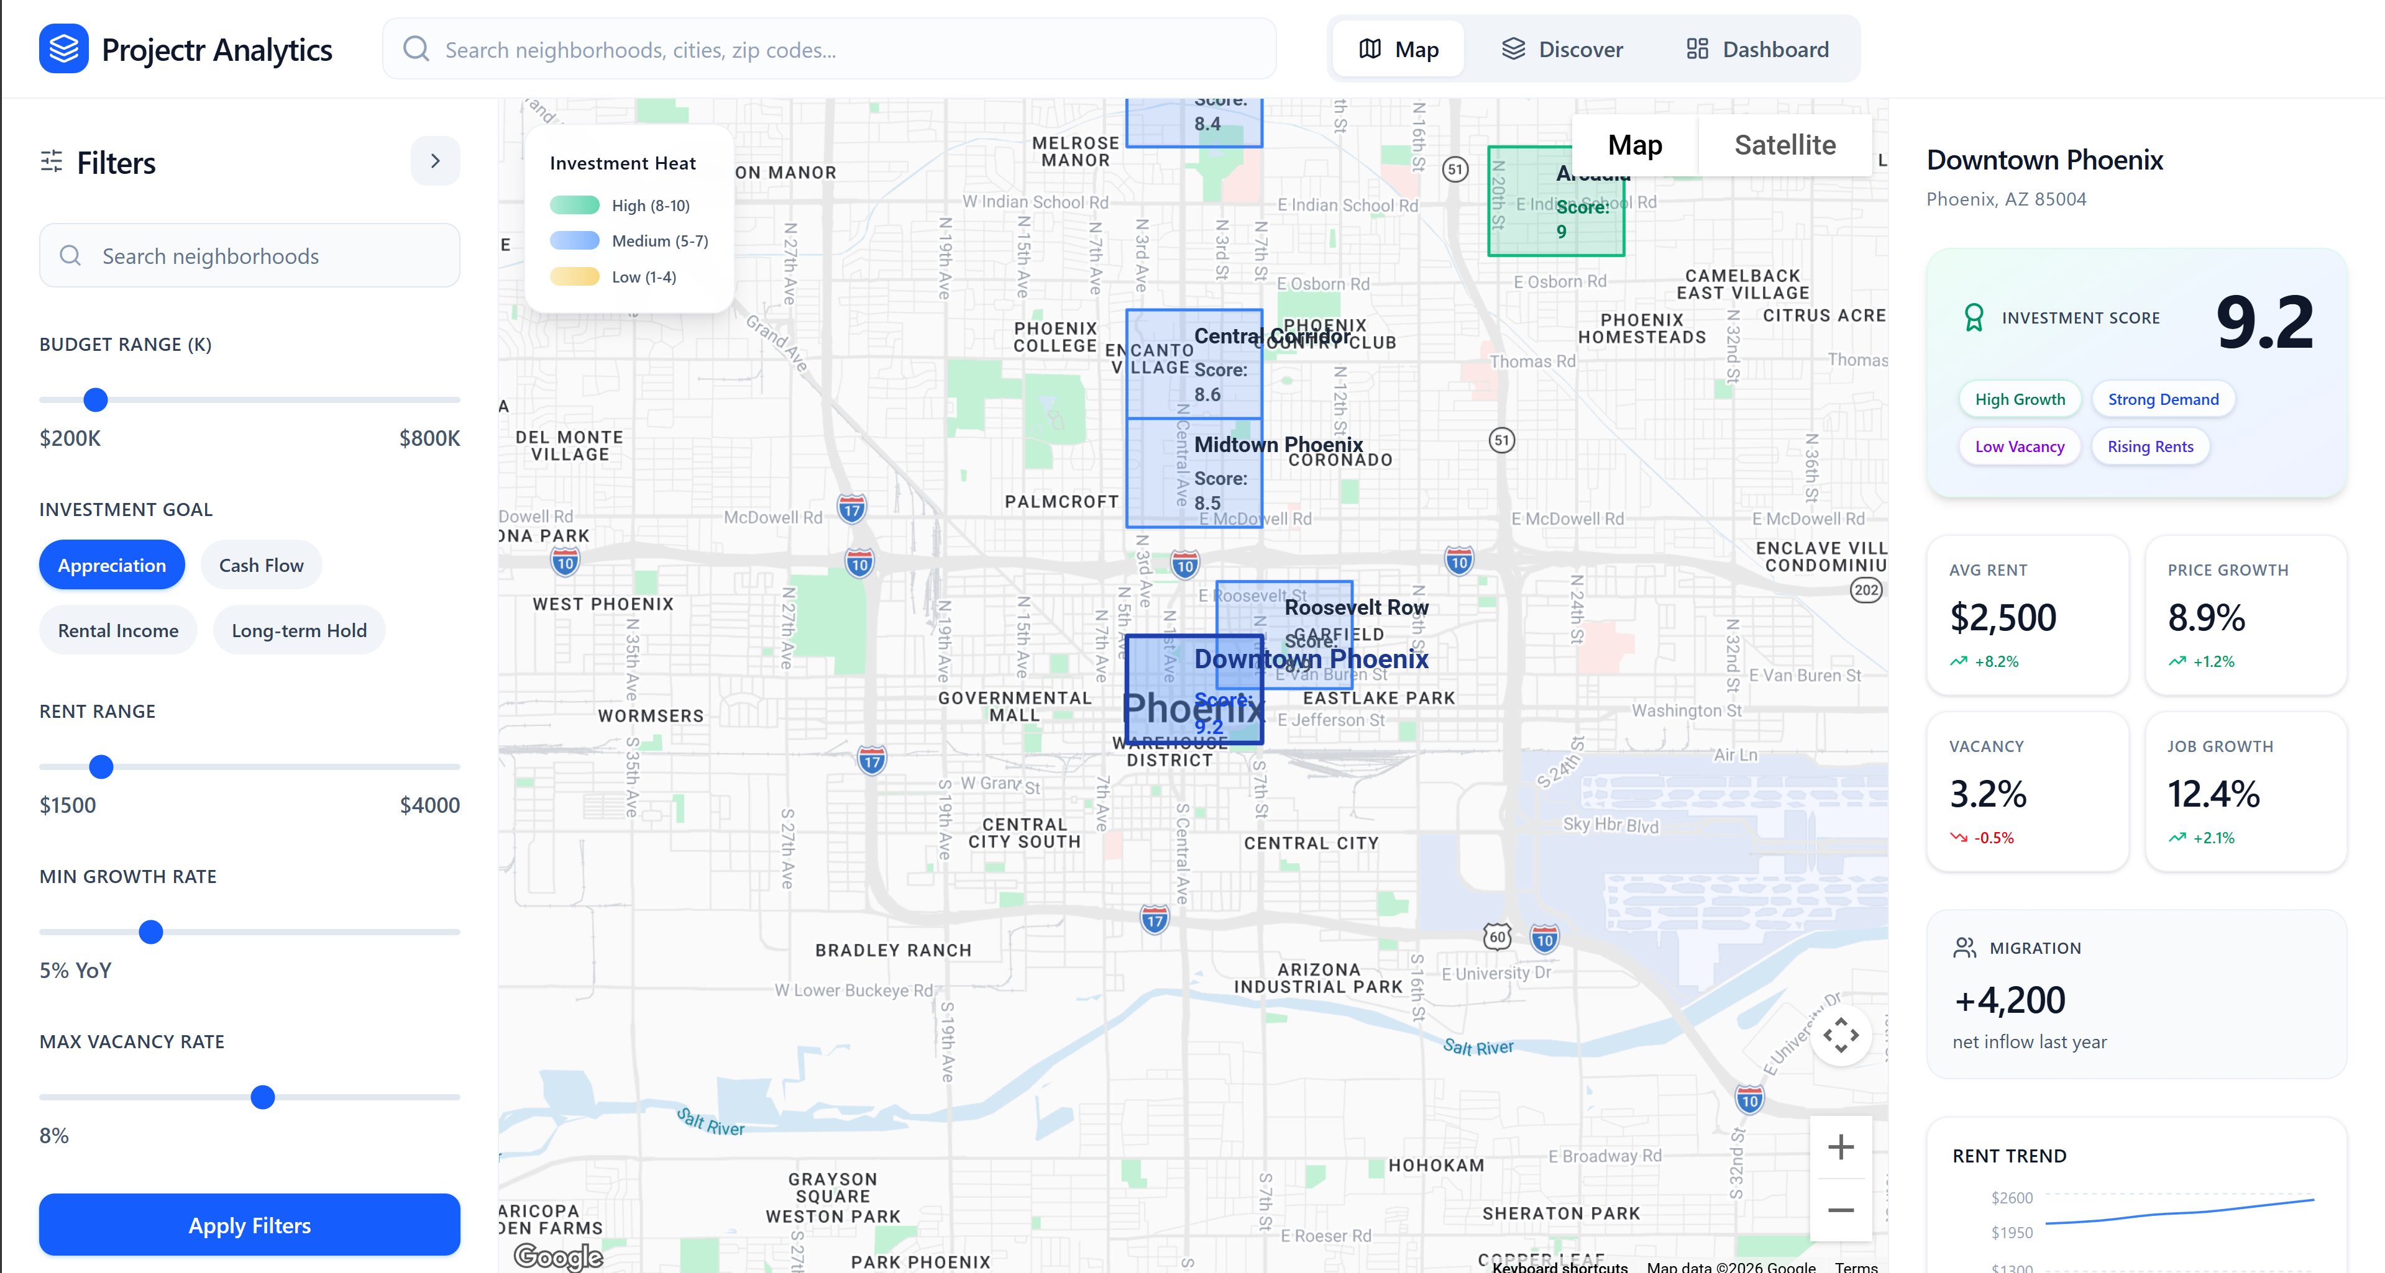This screenshot has height=1273, width=2385.
Task: Open the Dashboard tab
Action: [x=1757, y=49]
